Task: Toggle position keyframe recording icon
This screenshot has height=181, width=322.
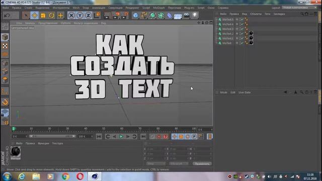Action: (175, 136)
